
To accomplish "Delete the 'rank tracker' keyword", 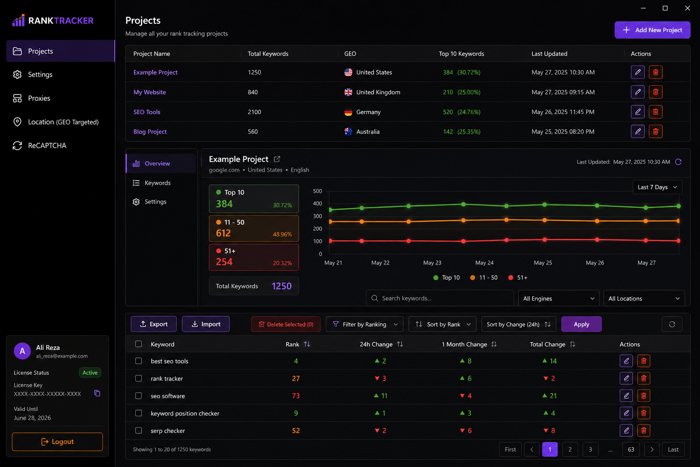I will 643,378.
